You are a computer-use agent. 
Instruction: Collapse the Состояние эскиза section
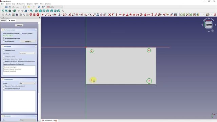[36, 30]
